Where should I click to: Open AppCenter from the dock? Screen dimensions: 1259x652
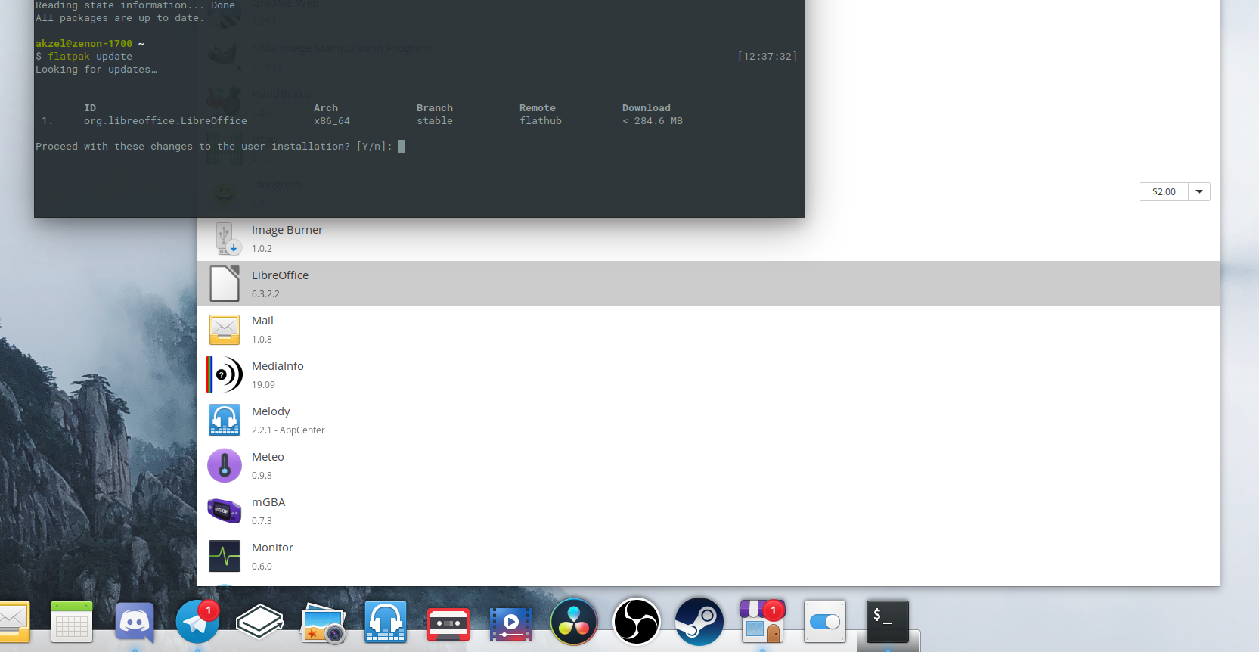click(x=761, y=622)
